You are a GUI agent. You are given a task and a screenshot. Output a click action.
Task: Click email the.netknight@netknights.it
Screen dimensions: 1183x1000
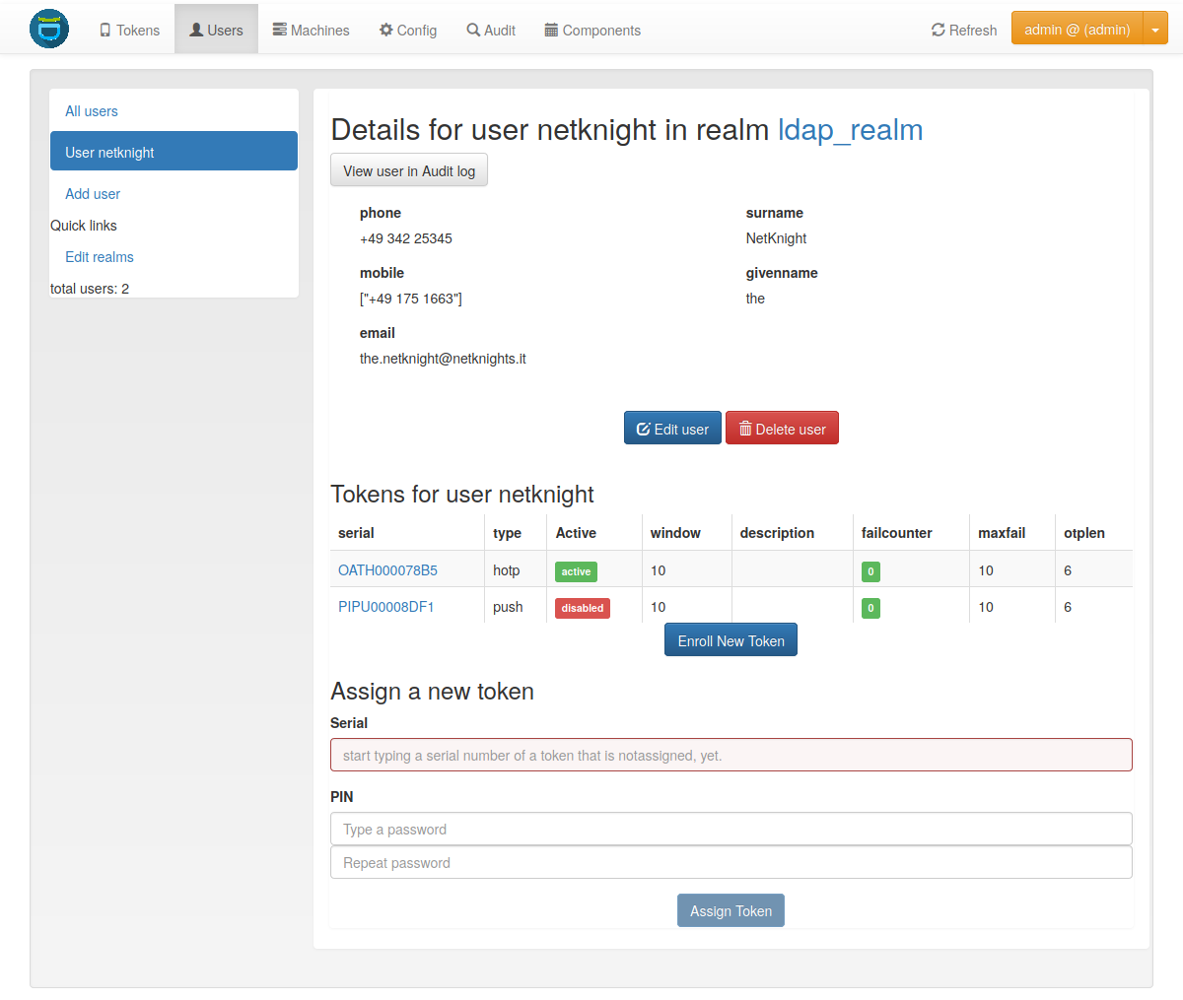(443, 359)
